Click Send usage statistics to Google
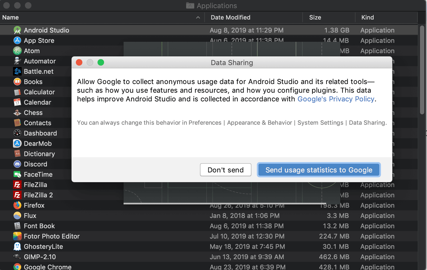This screenshot has height=270, width=427. pos(319,170)
